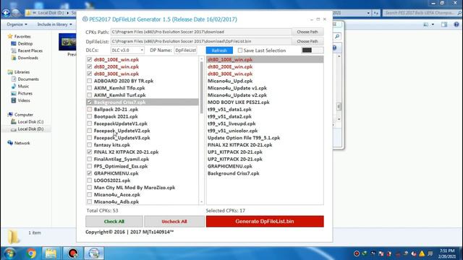Select UP1_KITPACK 20-21.cpk entry
Screen dimensions: 463x260
point(234,152)
